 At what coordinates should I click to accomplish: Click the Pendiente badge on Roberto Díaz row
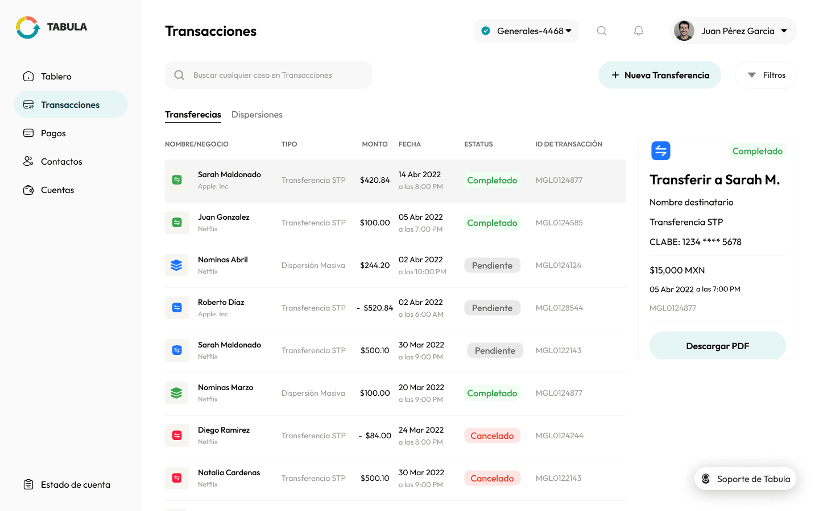click(x=492, y=307)
